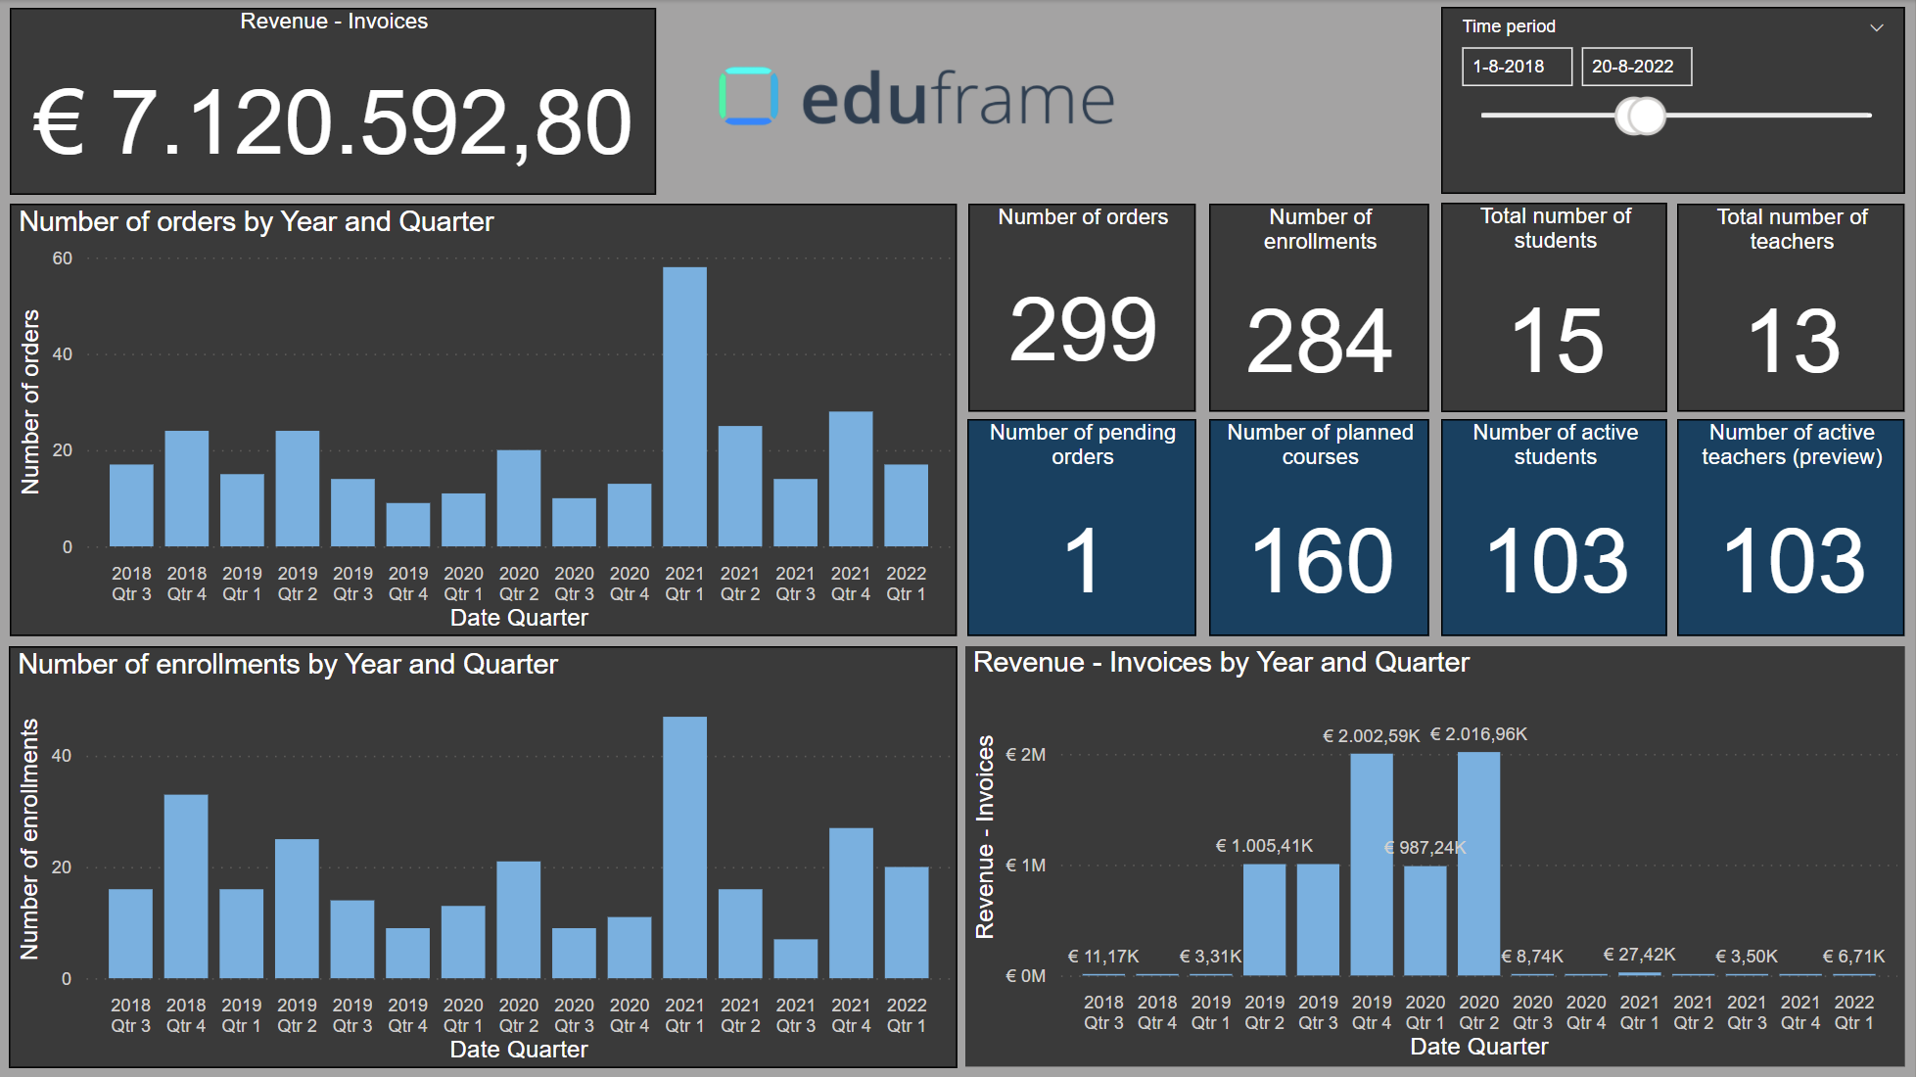Click 2019 Qtr 2 bar in orders chart
This screenshot has width=1916, height=1077.
point(298,489)
